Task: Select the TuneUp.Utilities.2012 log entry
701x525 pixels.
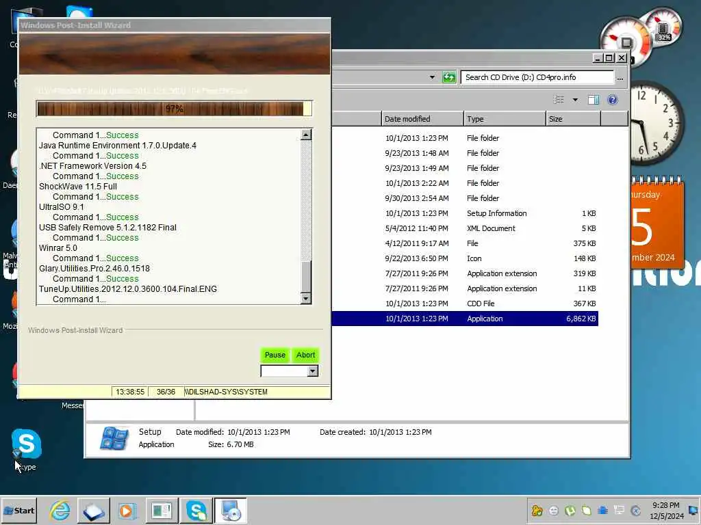Action: (x=128, y=289)
